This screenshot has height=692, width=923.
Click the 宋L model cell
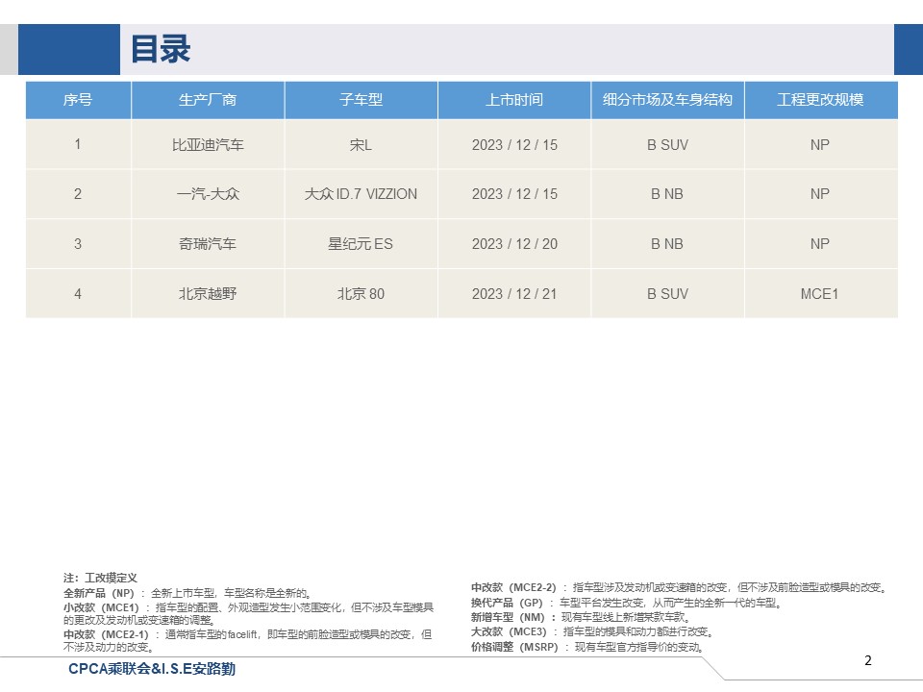[x=361, y=145]
